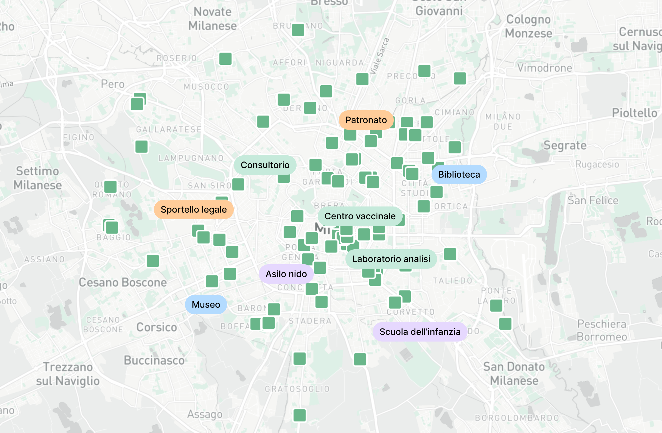Click the marker over Precotto label
The height and width of the screenshot is (433, 662).
(x=425, y=71)
